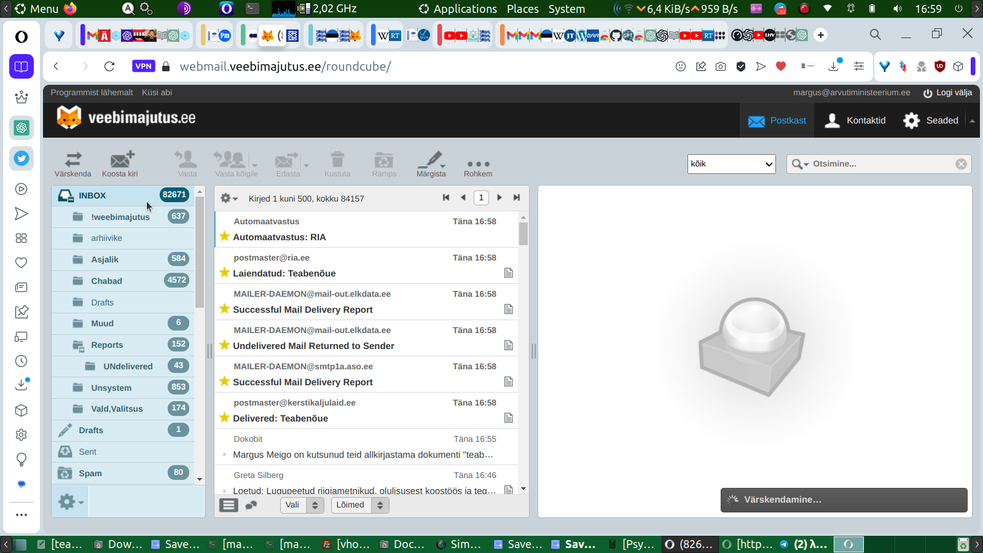The width and height of the screenshot is (983, 553).
Task: Open the Opera sidebar three-dots menu
Action: [x=22, y=515]
